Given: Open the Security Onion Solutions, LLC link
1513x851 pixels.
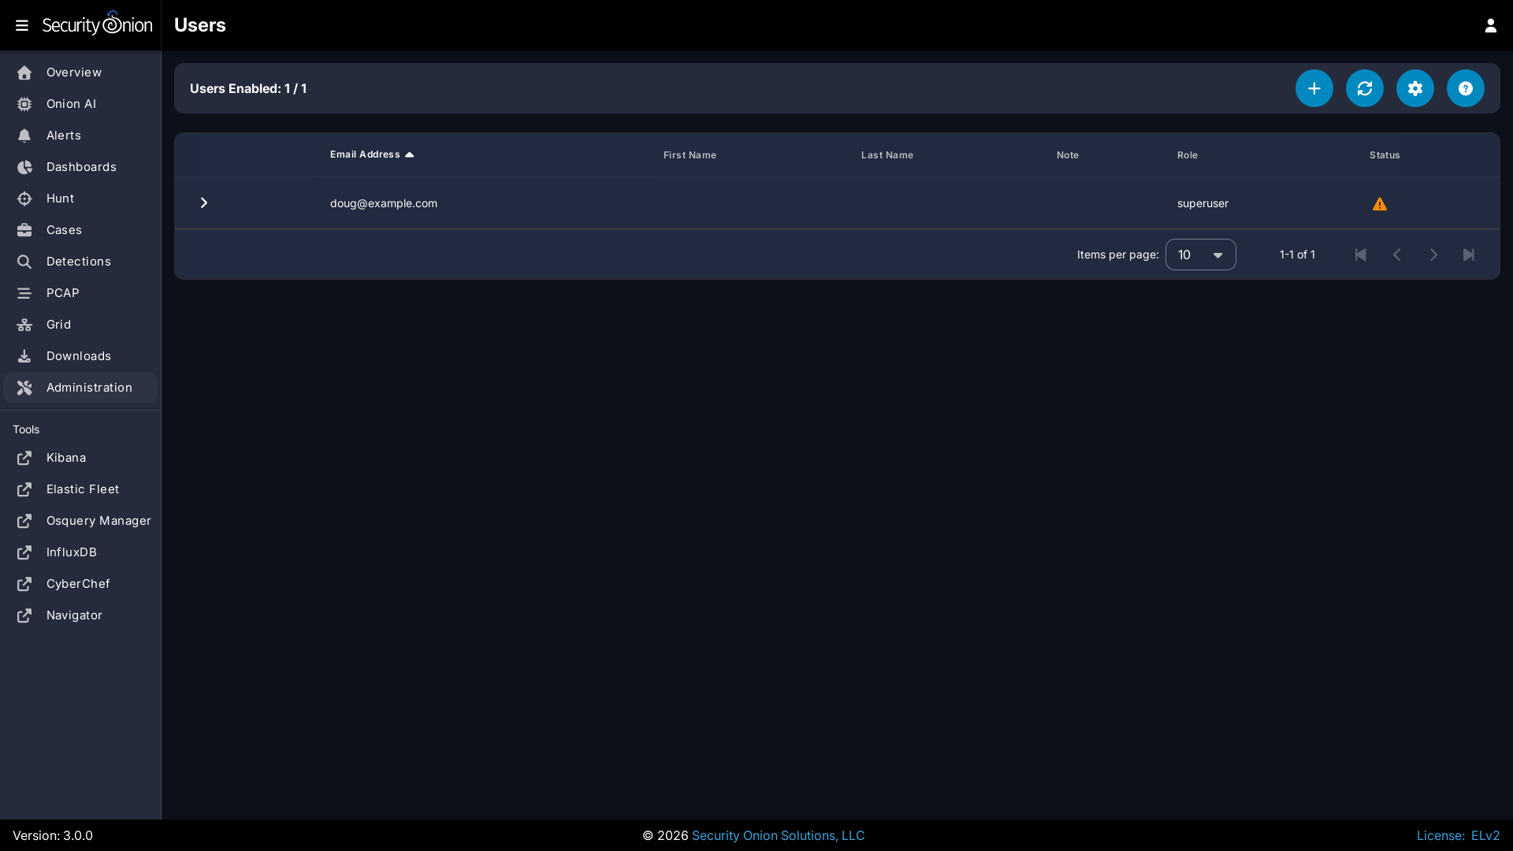Looking at the screenshot, I should 778,835.
